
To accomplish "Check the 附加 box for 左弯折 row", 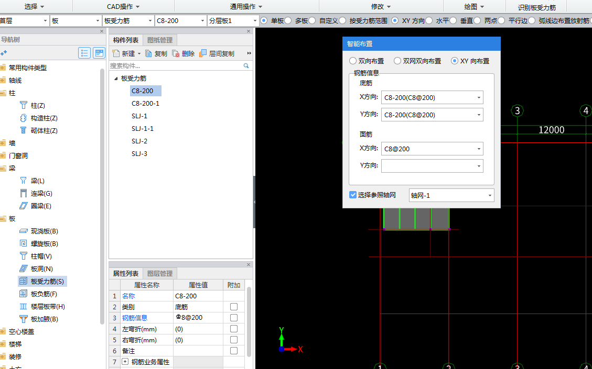I will [x=234, y=329].
